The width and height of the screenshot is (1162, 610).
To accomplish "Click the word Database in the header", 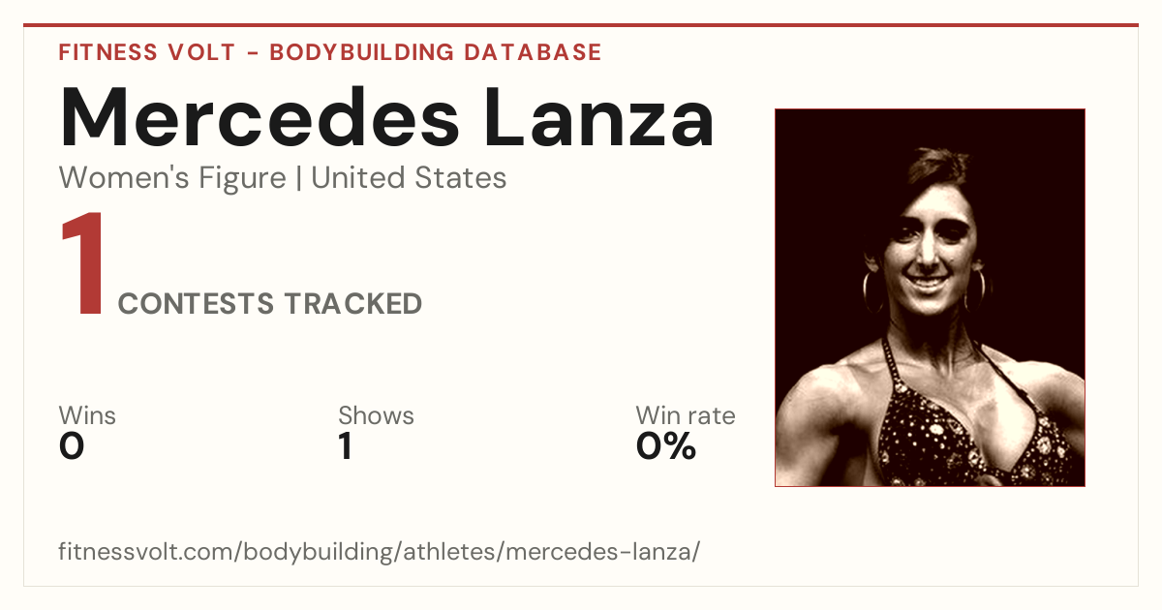I will click(534, 52).
